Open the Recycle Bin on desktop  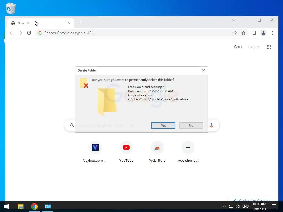click(x=11, y=9)
